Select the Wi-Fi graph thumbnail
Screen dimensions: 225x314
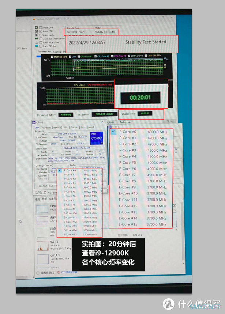coord(43,246)
